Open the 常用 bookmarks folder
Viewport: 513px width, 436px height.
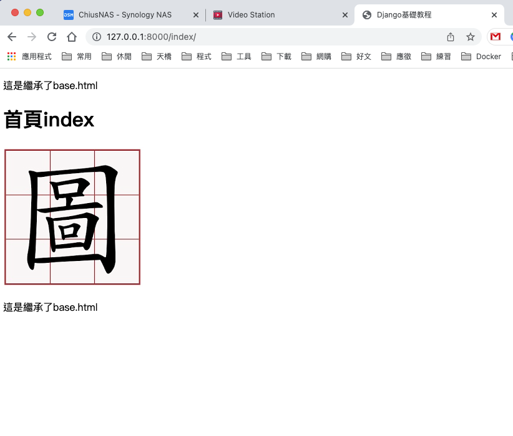[x=77, y=57]
